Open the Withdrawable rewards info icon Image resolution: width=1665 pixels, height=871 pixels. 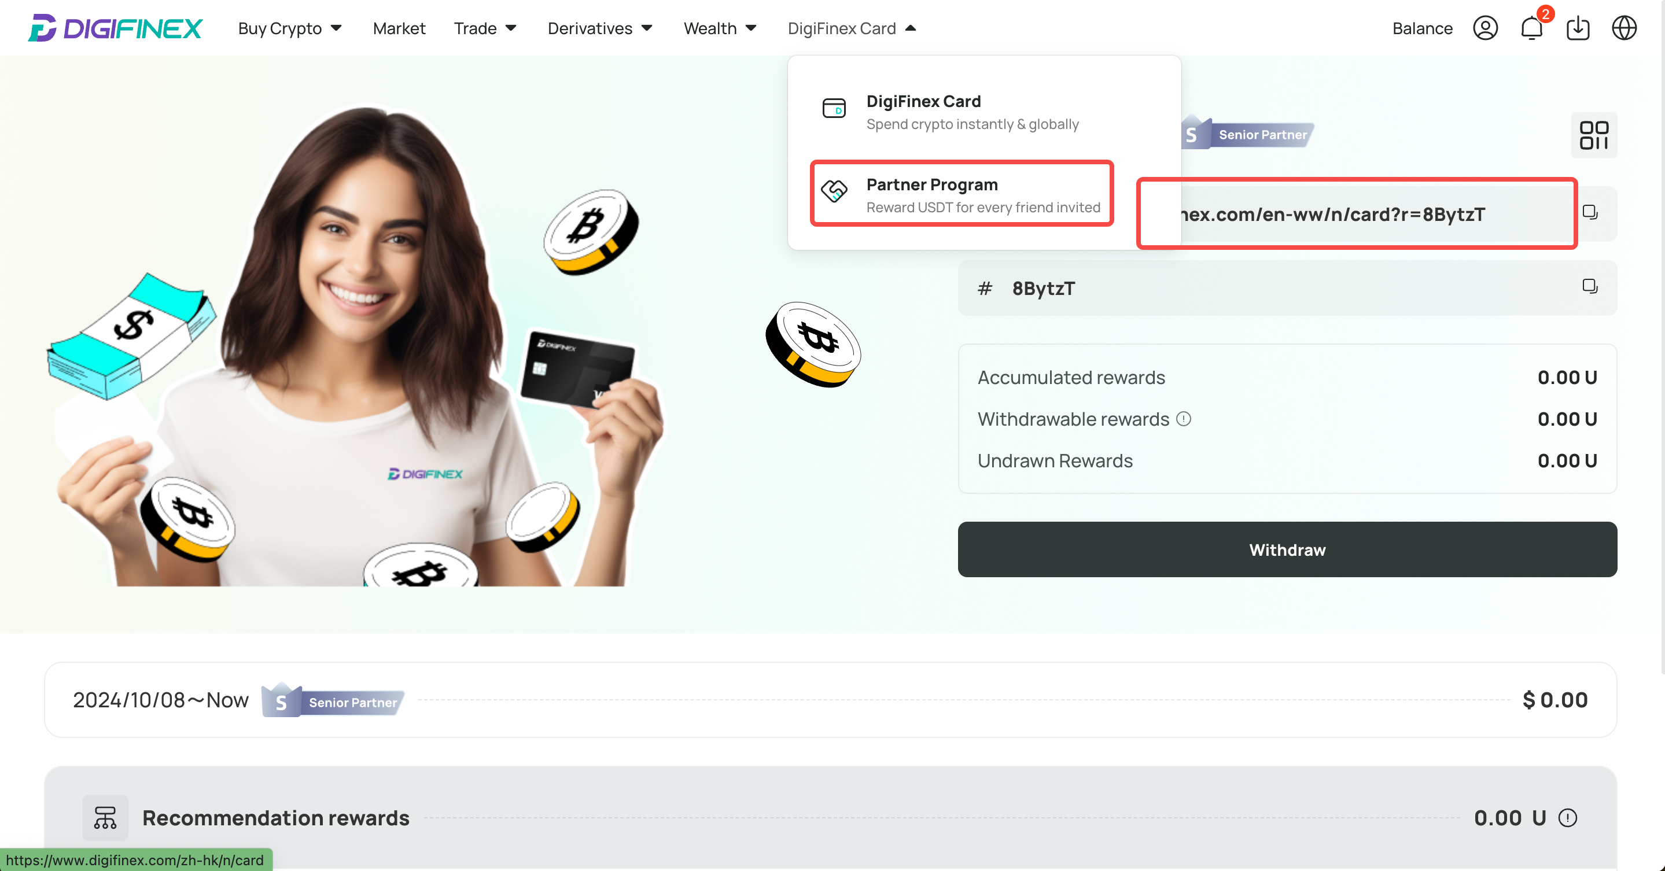pyautogui.click(x=1184, y=419)
